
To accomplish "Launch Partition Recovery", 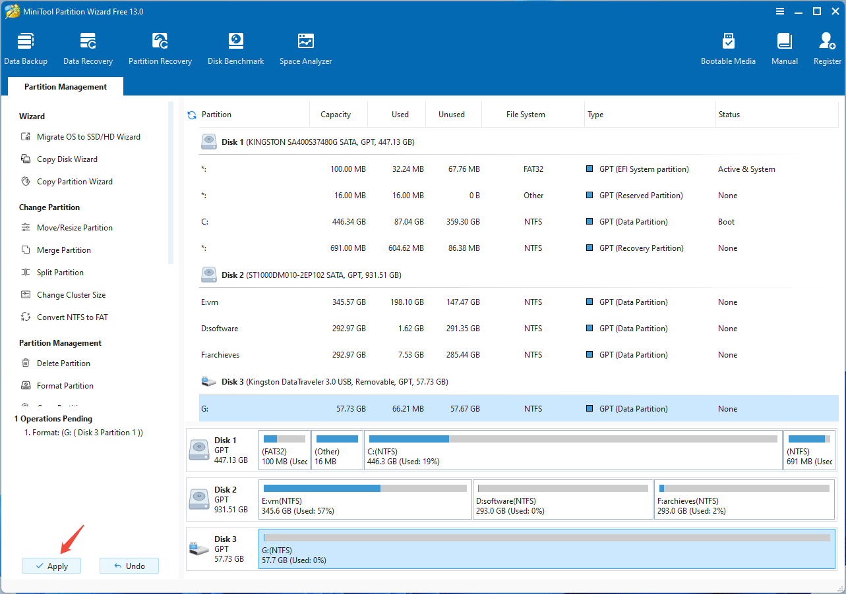I will (x=160, y=47).
